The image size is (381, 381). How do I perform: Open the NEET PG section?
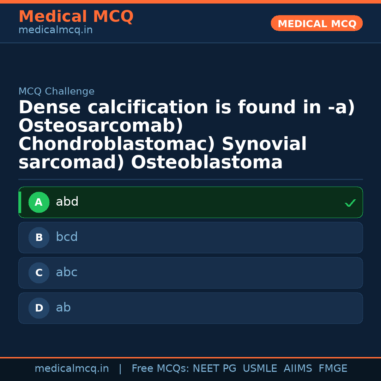pos(214,368)
